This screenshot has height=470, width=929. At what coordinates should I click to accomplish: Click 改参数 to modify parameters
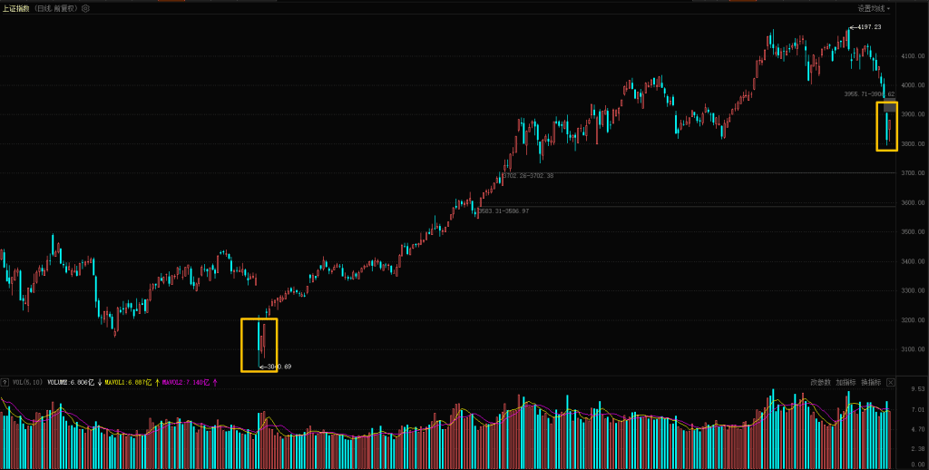(821, 383)
